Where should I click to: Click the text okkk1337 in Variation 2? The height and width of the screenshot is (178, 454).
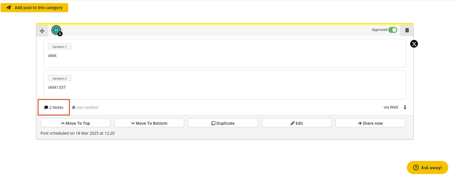57,87
